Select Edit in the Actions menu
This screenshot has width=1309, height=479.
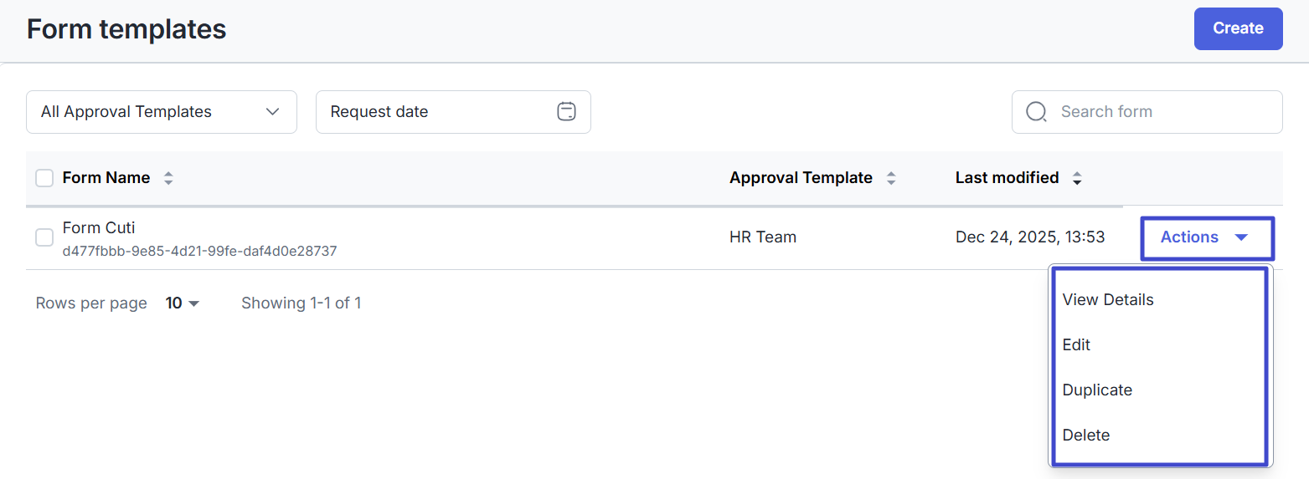coord(1076,345)
